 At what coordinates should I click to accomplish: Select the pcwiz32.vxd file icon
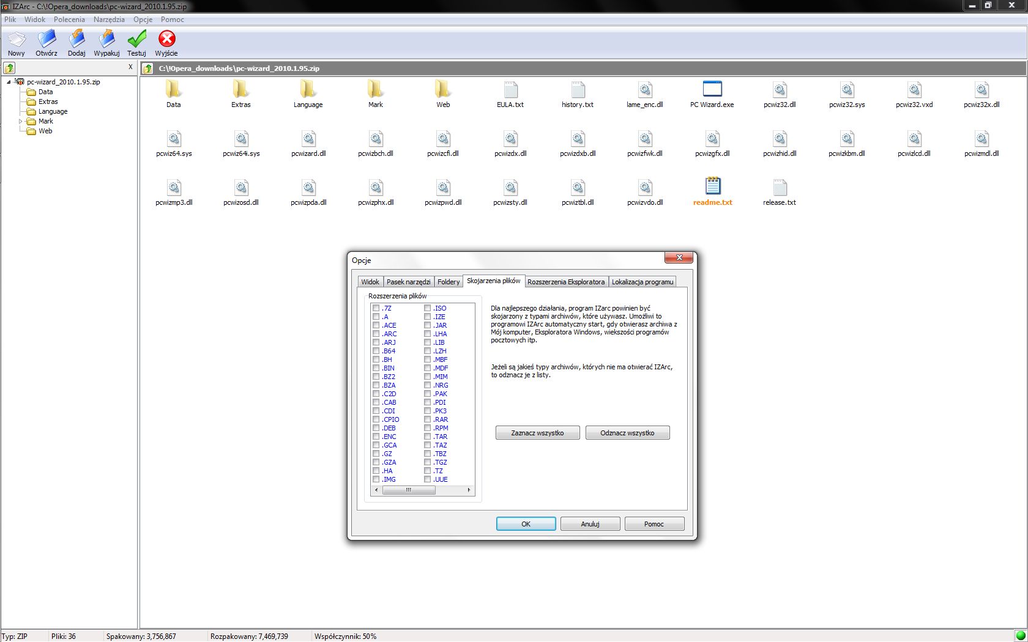(914, 89)
